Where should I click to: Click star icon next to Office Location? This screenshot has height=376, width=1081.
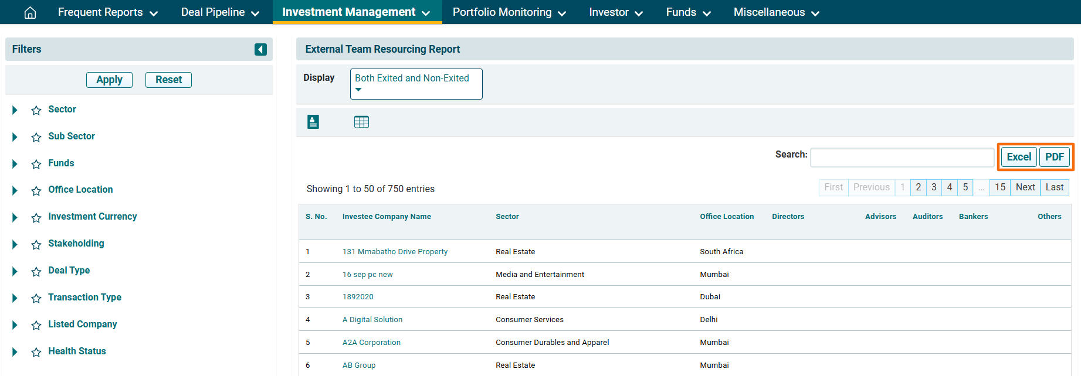[x=36, y=190]
